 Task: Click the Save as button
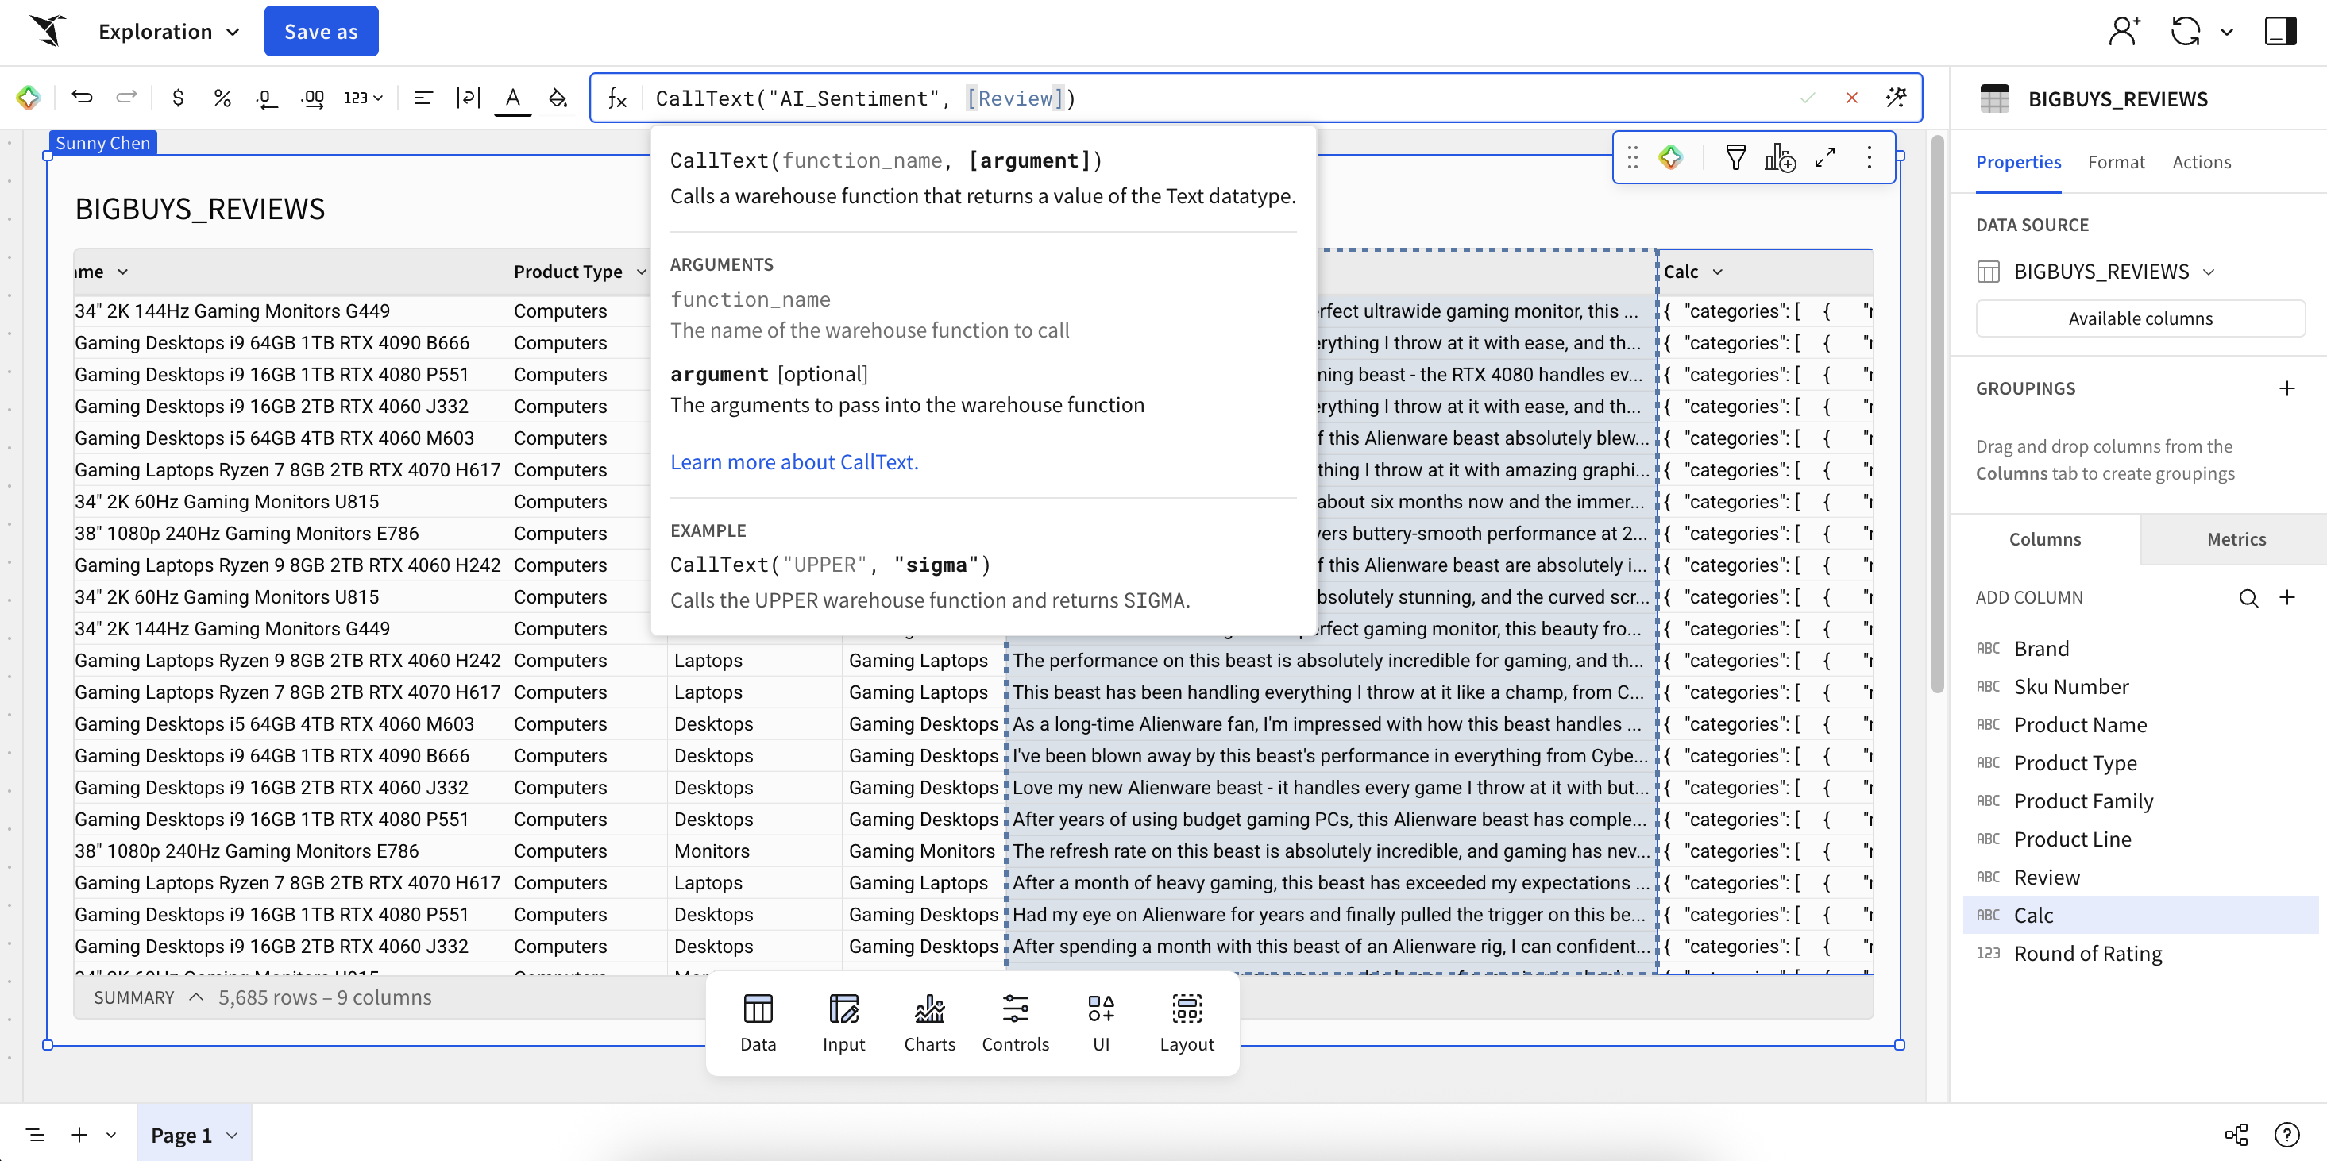(x=321, y=32)
